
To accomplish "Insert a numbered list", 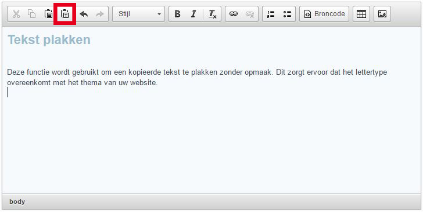I will (271, 14).
